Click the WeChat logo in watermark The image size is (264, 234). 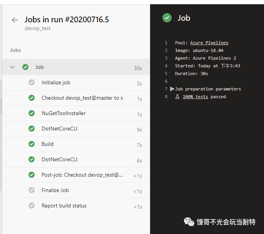click(x=189, y=222)
